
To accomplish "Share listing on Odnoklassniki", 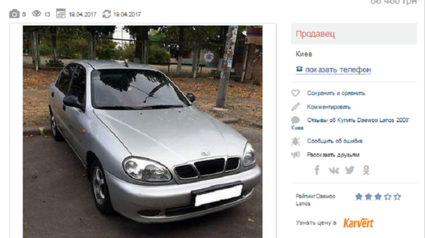I will (x=366, y=170).
